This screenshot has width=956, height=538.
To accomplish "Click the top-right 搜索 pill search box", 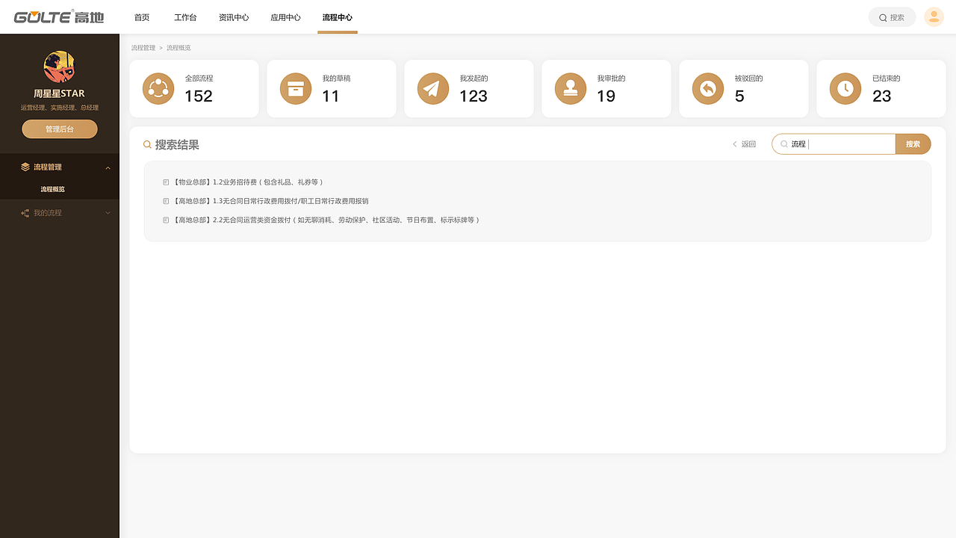I will (x=892, y=17).
